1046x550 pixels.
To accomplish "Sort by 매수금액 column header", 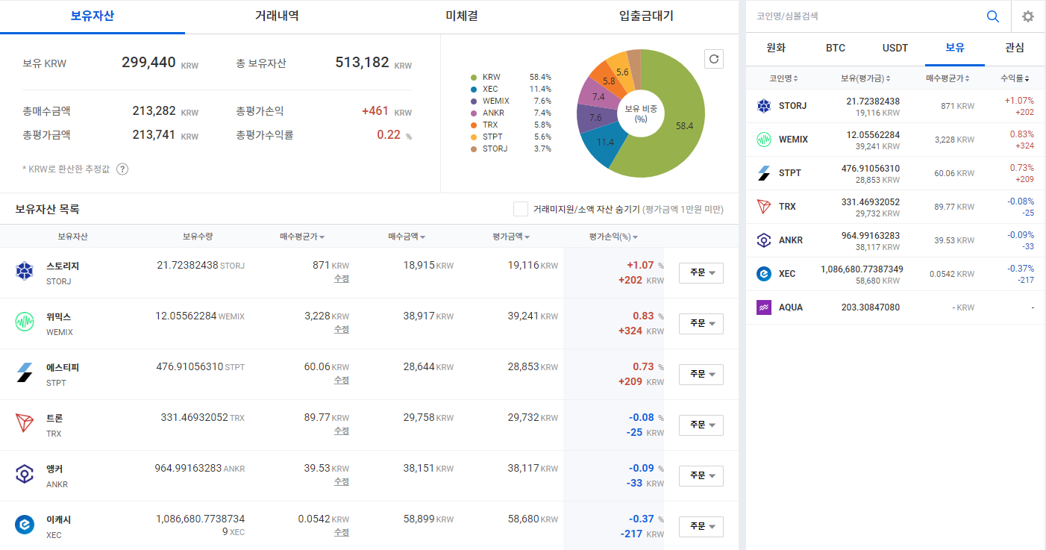I will pos(407,237).
